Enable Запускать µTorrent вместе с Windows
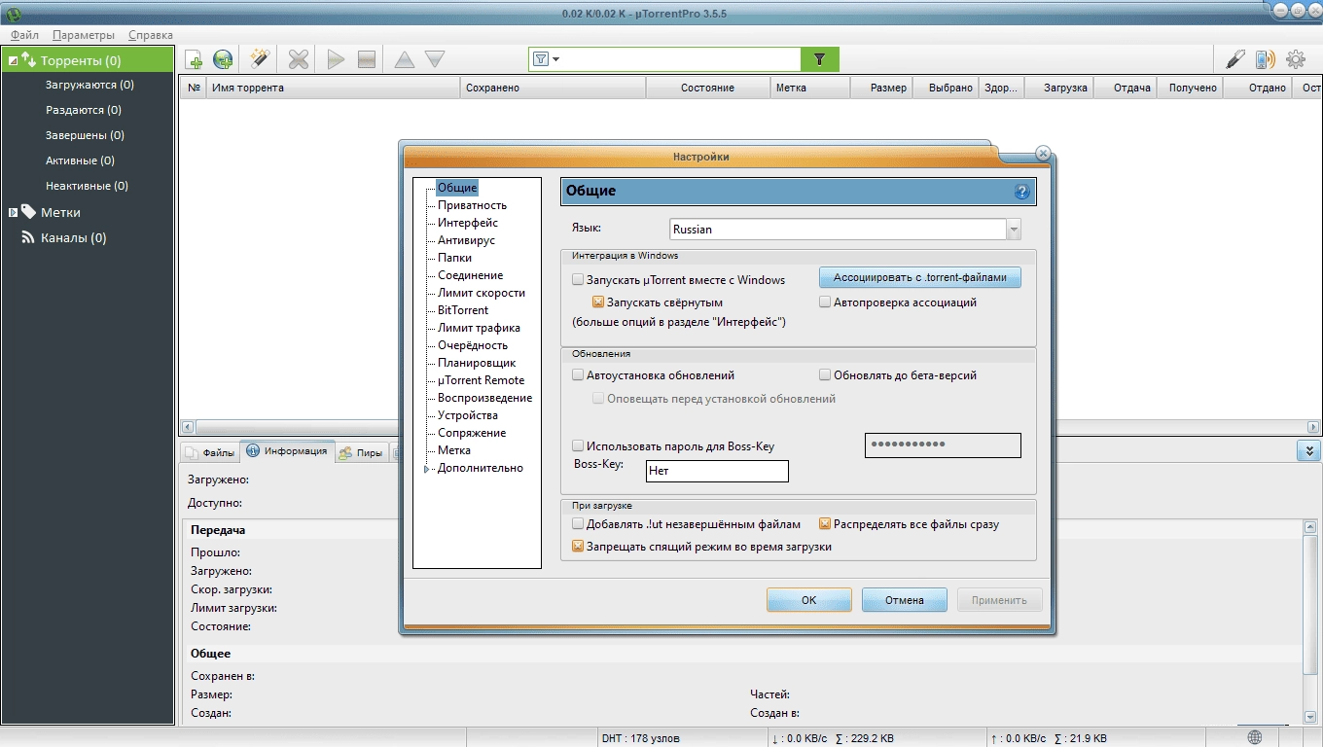The width and height of the screenshot is (1323, 747). [578, 280]
